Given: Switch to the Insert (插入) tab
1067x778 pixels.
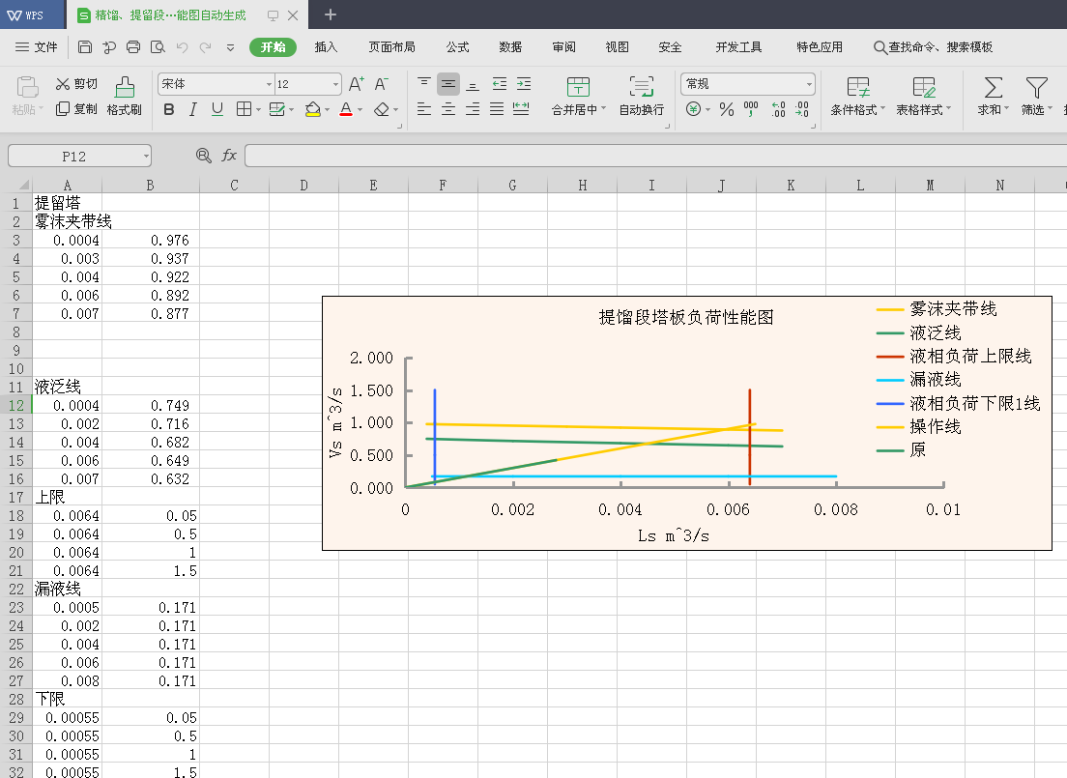Looking at the screenshot, I should (x=326, y=47).
